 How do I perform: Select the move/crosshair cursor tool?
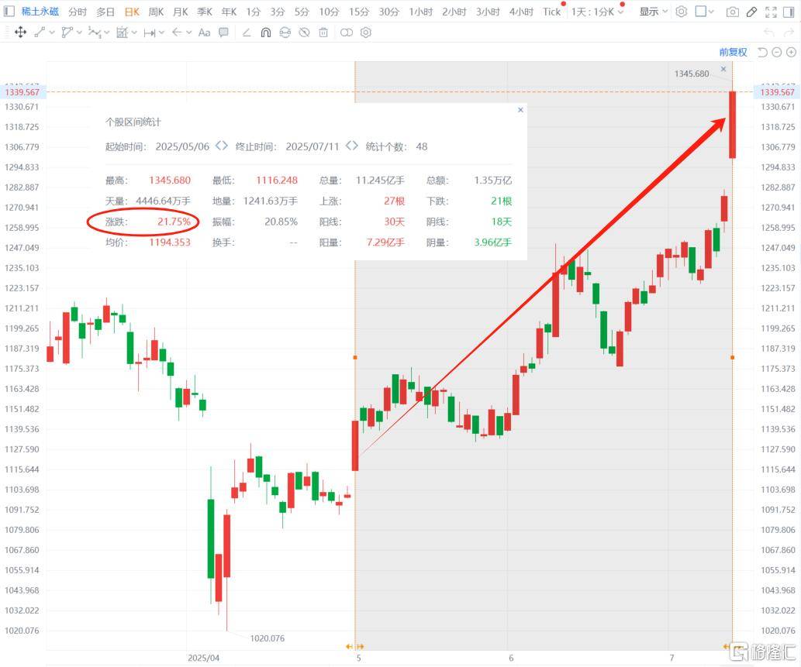[x=21, y=33]
